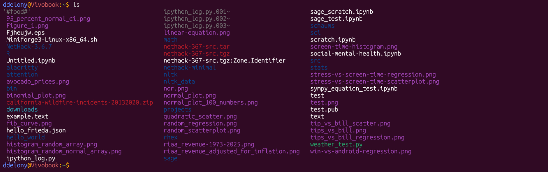Select the schaums directory name
The width and height of the screenshot is (548, 172).
point(322,26)
